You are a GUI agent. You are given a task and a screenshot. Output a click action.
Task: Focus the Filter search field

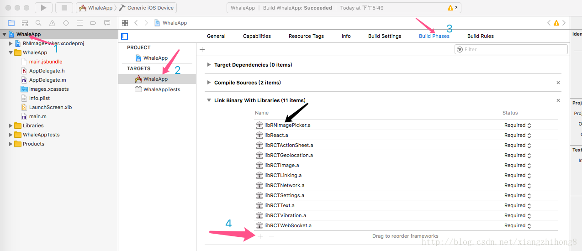[x=511, y=49]
